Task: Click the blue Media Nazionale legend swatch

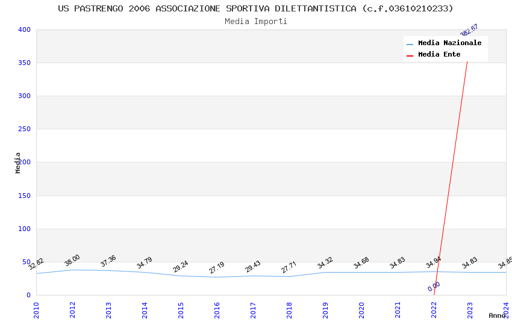Action: pos(410,44)
